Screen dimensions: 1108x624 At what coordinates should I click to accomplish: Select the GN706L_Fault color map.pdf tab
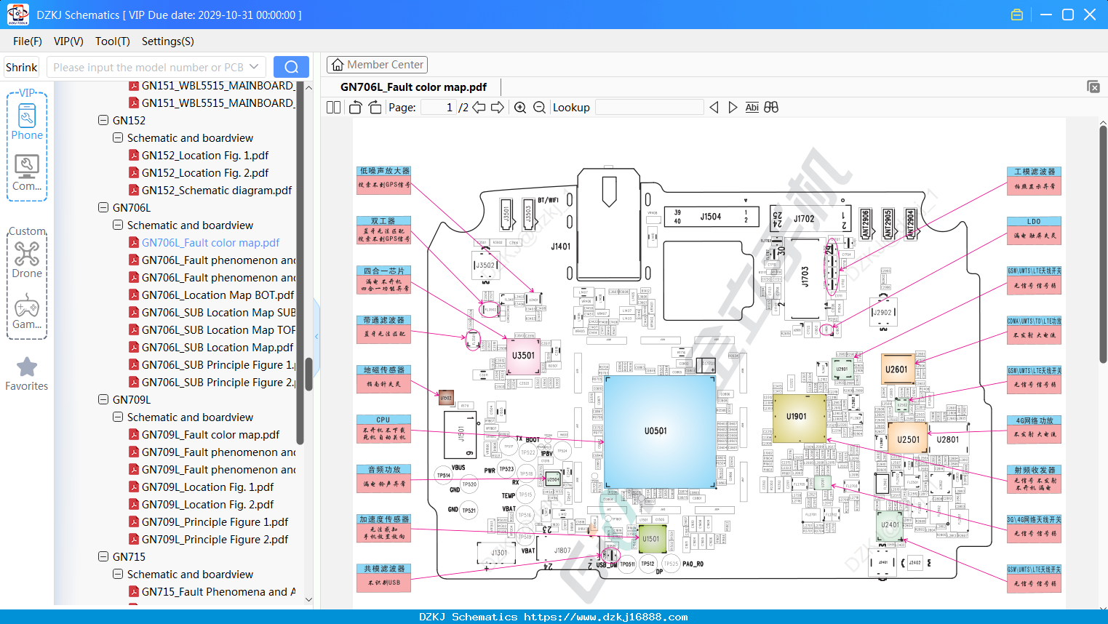coord(413,87)
